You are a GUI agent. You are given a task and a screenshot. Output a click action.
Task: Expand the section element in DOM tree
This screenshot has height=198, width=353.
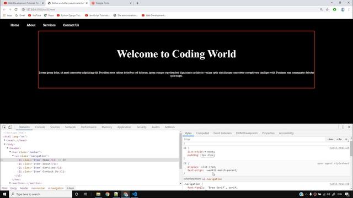pos(10,183)
